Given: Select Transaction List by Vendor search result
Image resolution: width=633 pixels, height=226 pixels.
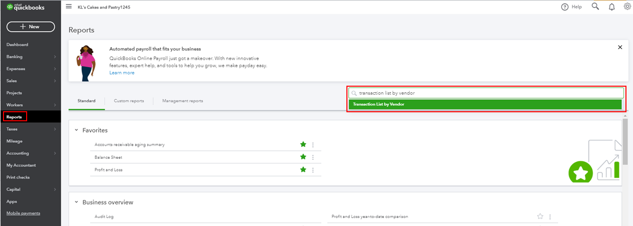Looking at the screenshot, I should pos(485,104).
